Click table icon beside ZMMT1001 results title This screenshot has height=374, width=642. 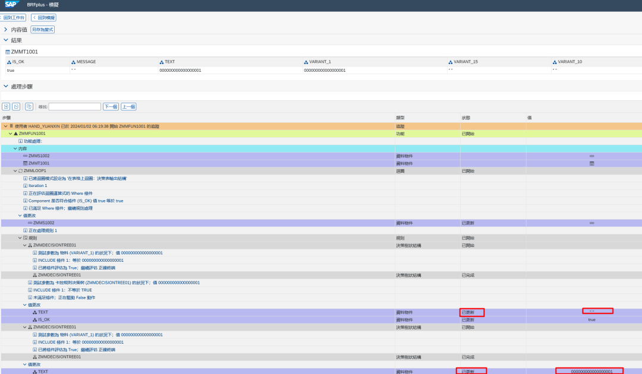[8, 52]
